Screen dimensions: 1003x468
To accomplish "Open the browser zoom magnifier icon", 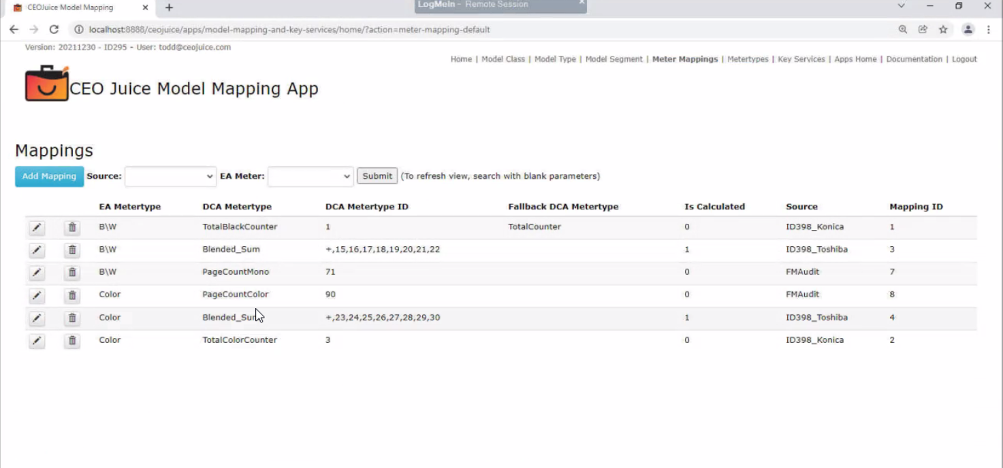I will [903, 29].
